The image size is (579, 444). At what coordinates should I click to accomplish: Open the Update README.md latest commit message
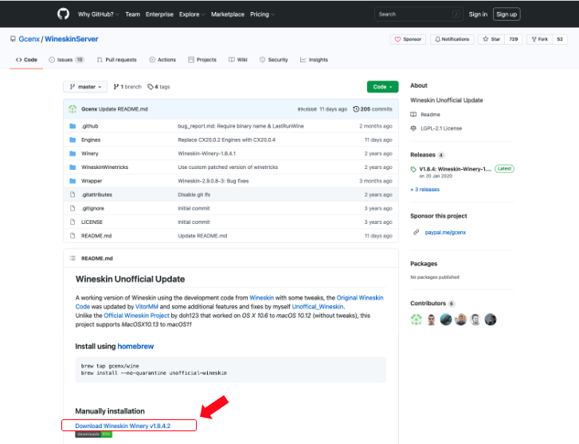(x=123, y=109)
